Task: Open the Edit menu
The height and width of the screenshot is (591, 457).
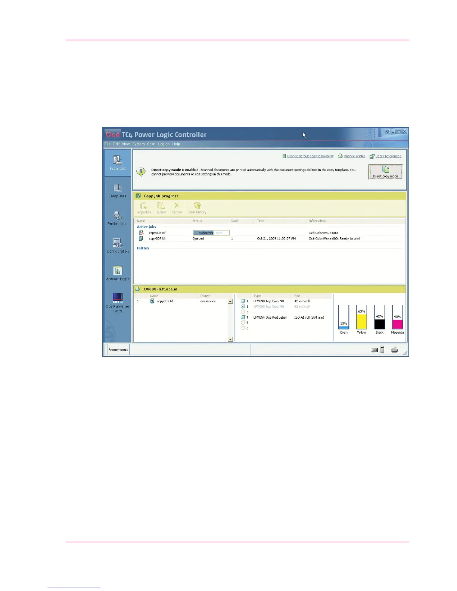Action: click(116, 144)
